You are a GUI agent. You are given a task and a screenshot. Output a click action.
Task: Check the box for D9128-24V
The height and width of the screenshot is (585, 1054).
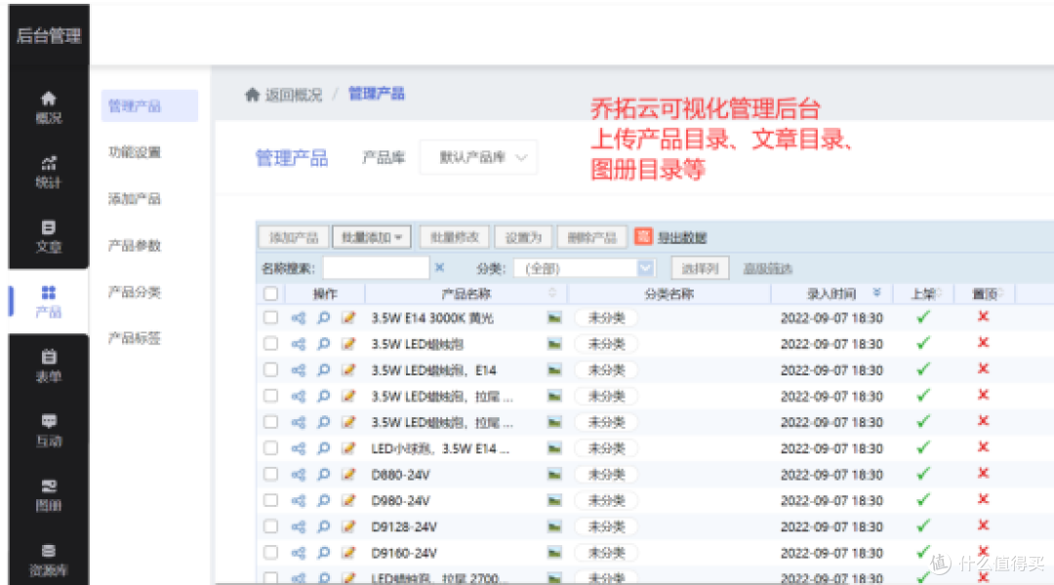click(x=271, y=526)
